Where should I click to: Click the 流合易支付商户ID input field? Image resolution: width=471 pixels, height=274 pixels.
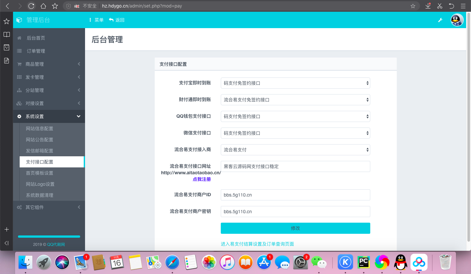[x=295, y=195]
